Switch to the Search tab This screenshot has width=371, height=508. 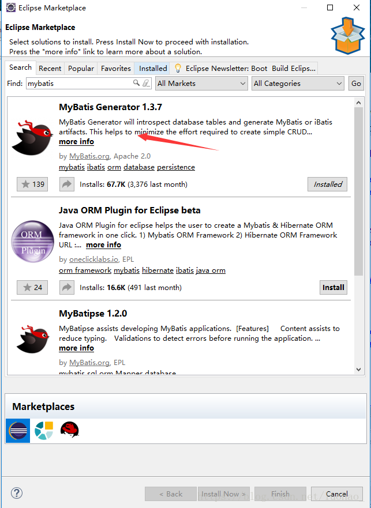20,67
